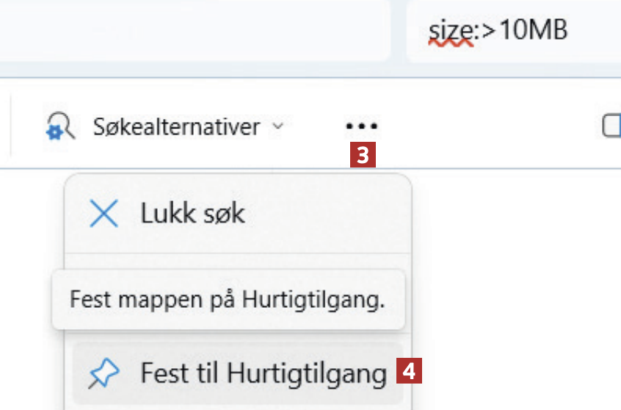This screenshot has width=621, height=410.
Task: Toggle the checkbox at the toolbar's right edge
Action: coord(612,126)
